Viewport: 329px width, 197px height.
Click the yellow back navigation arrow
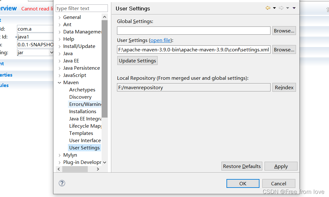[268, 8]
